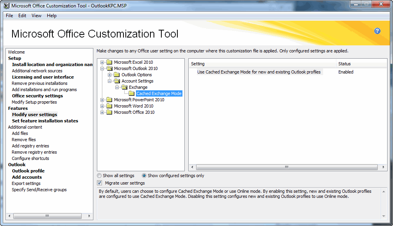Open Configure shortcuts page

click(x=30, y=158)
